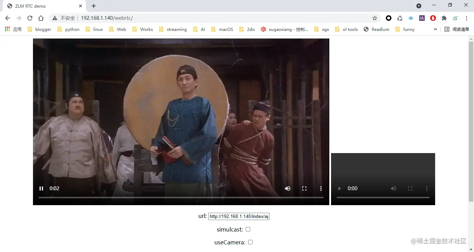Open the Web bookmark folder
Screen dimensions: 474x252
(118, 30)
